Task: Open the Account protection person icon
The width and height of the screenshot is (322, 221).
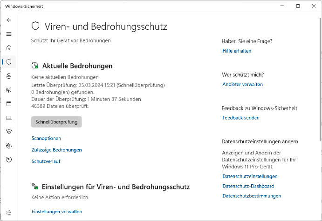Action: [9, 76]
